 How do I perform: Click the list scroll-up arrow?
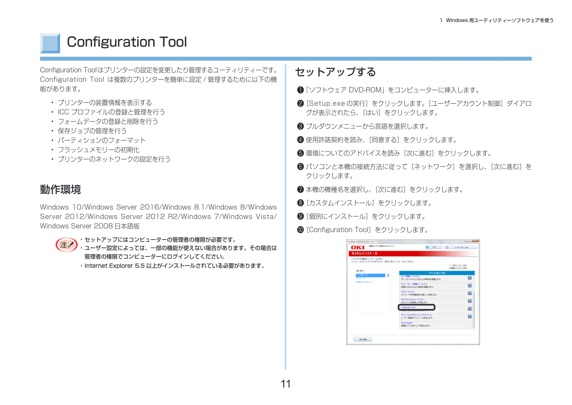(x=473, y=277)
